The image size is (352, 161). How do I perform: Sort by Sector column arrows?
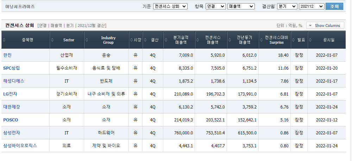click(52, 40)
